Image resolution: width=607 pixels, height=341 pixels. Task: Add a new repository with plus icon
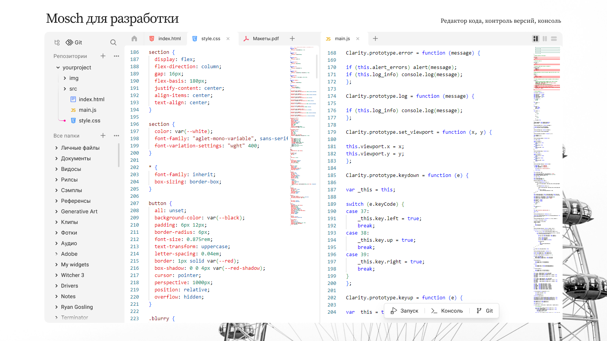(x=103, y=56)
